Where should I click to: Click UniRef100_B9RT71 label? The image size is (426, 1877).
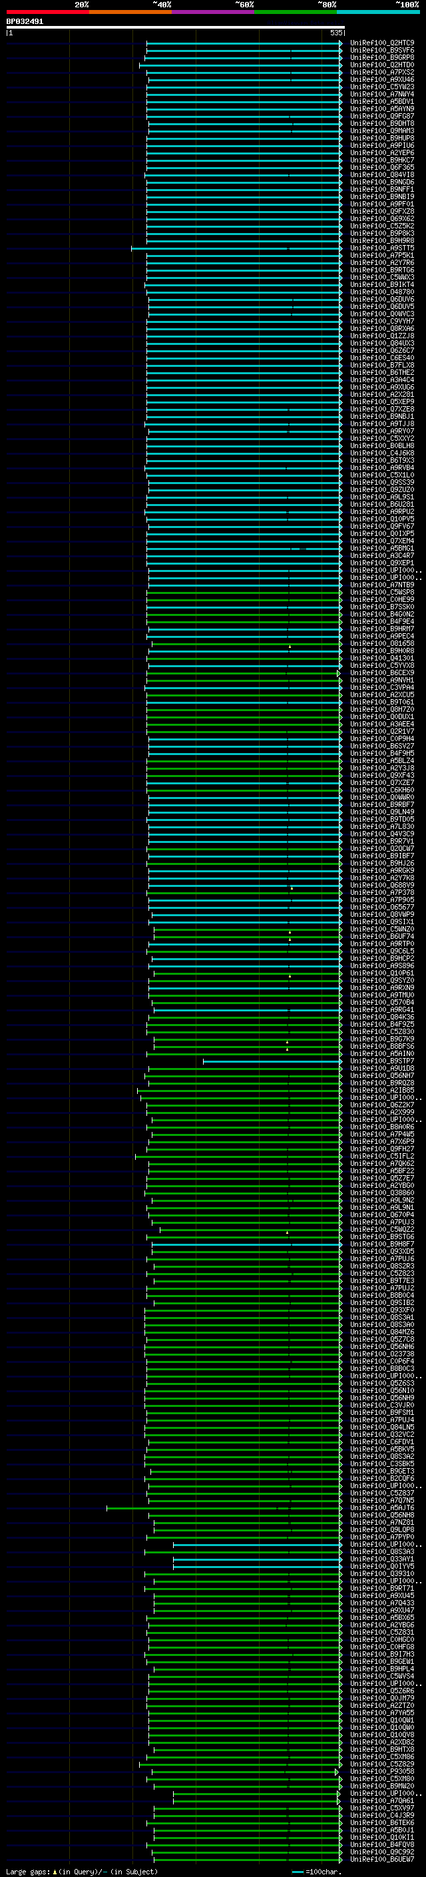[381, 1588]
